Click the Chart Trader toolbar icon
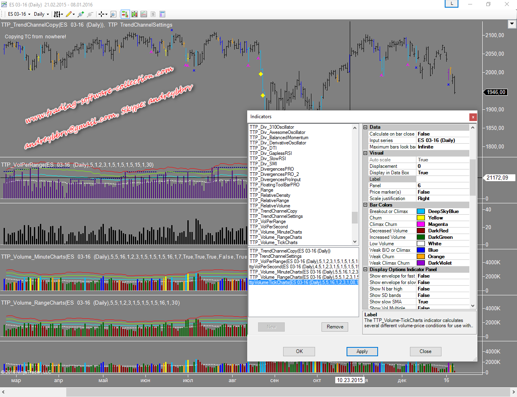Viewport: 517px width, 397px height. (x=125, y=14)
